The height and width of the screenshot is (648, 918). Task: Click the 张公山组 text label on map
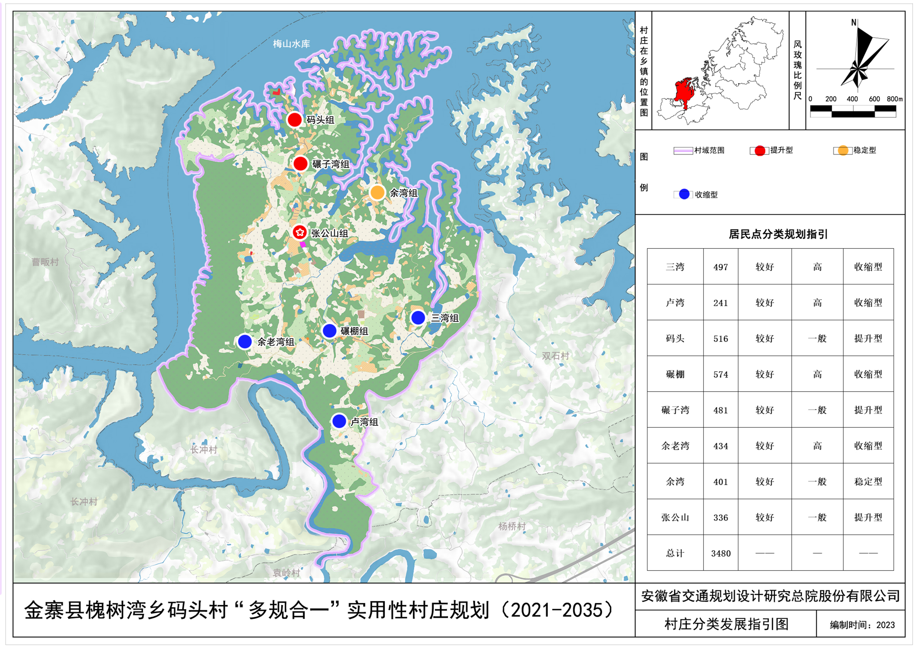330,233
